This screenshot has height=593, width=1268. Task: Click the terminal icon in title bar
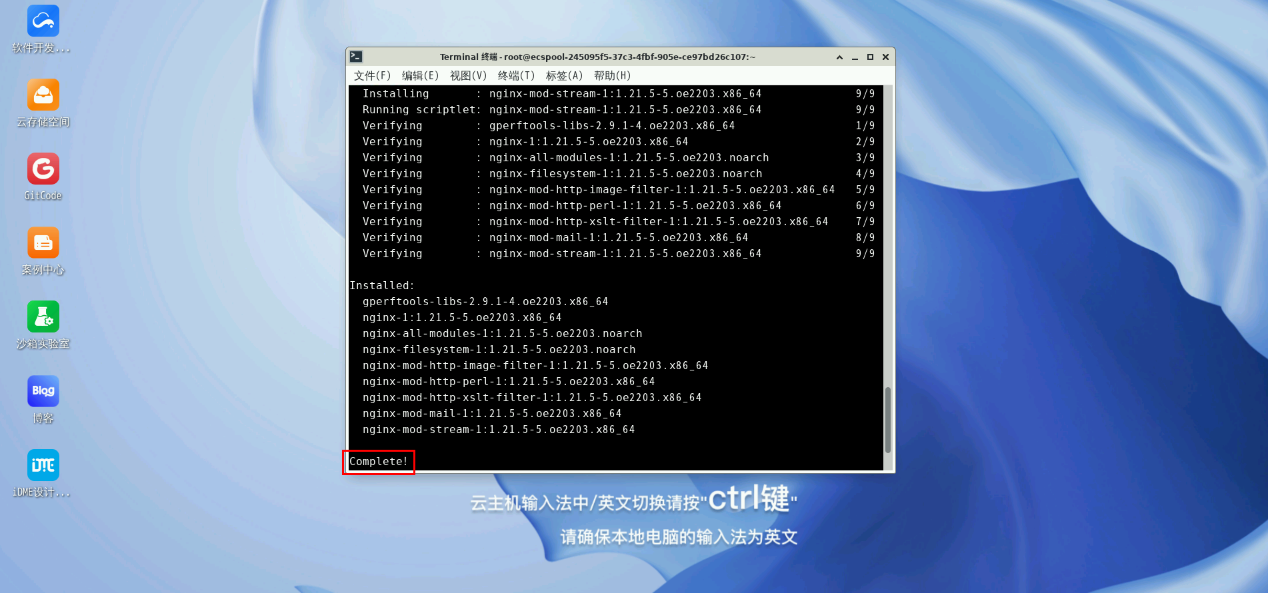click(x=356, y=57)
